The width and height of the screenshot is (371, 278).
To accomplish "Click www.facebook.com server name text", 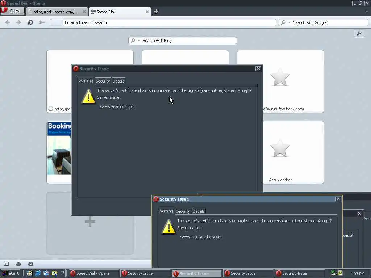I will (117, 106).
